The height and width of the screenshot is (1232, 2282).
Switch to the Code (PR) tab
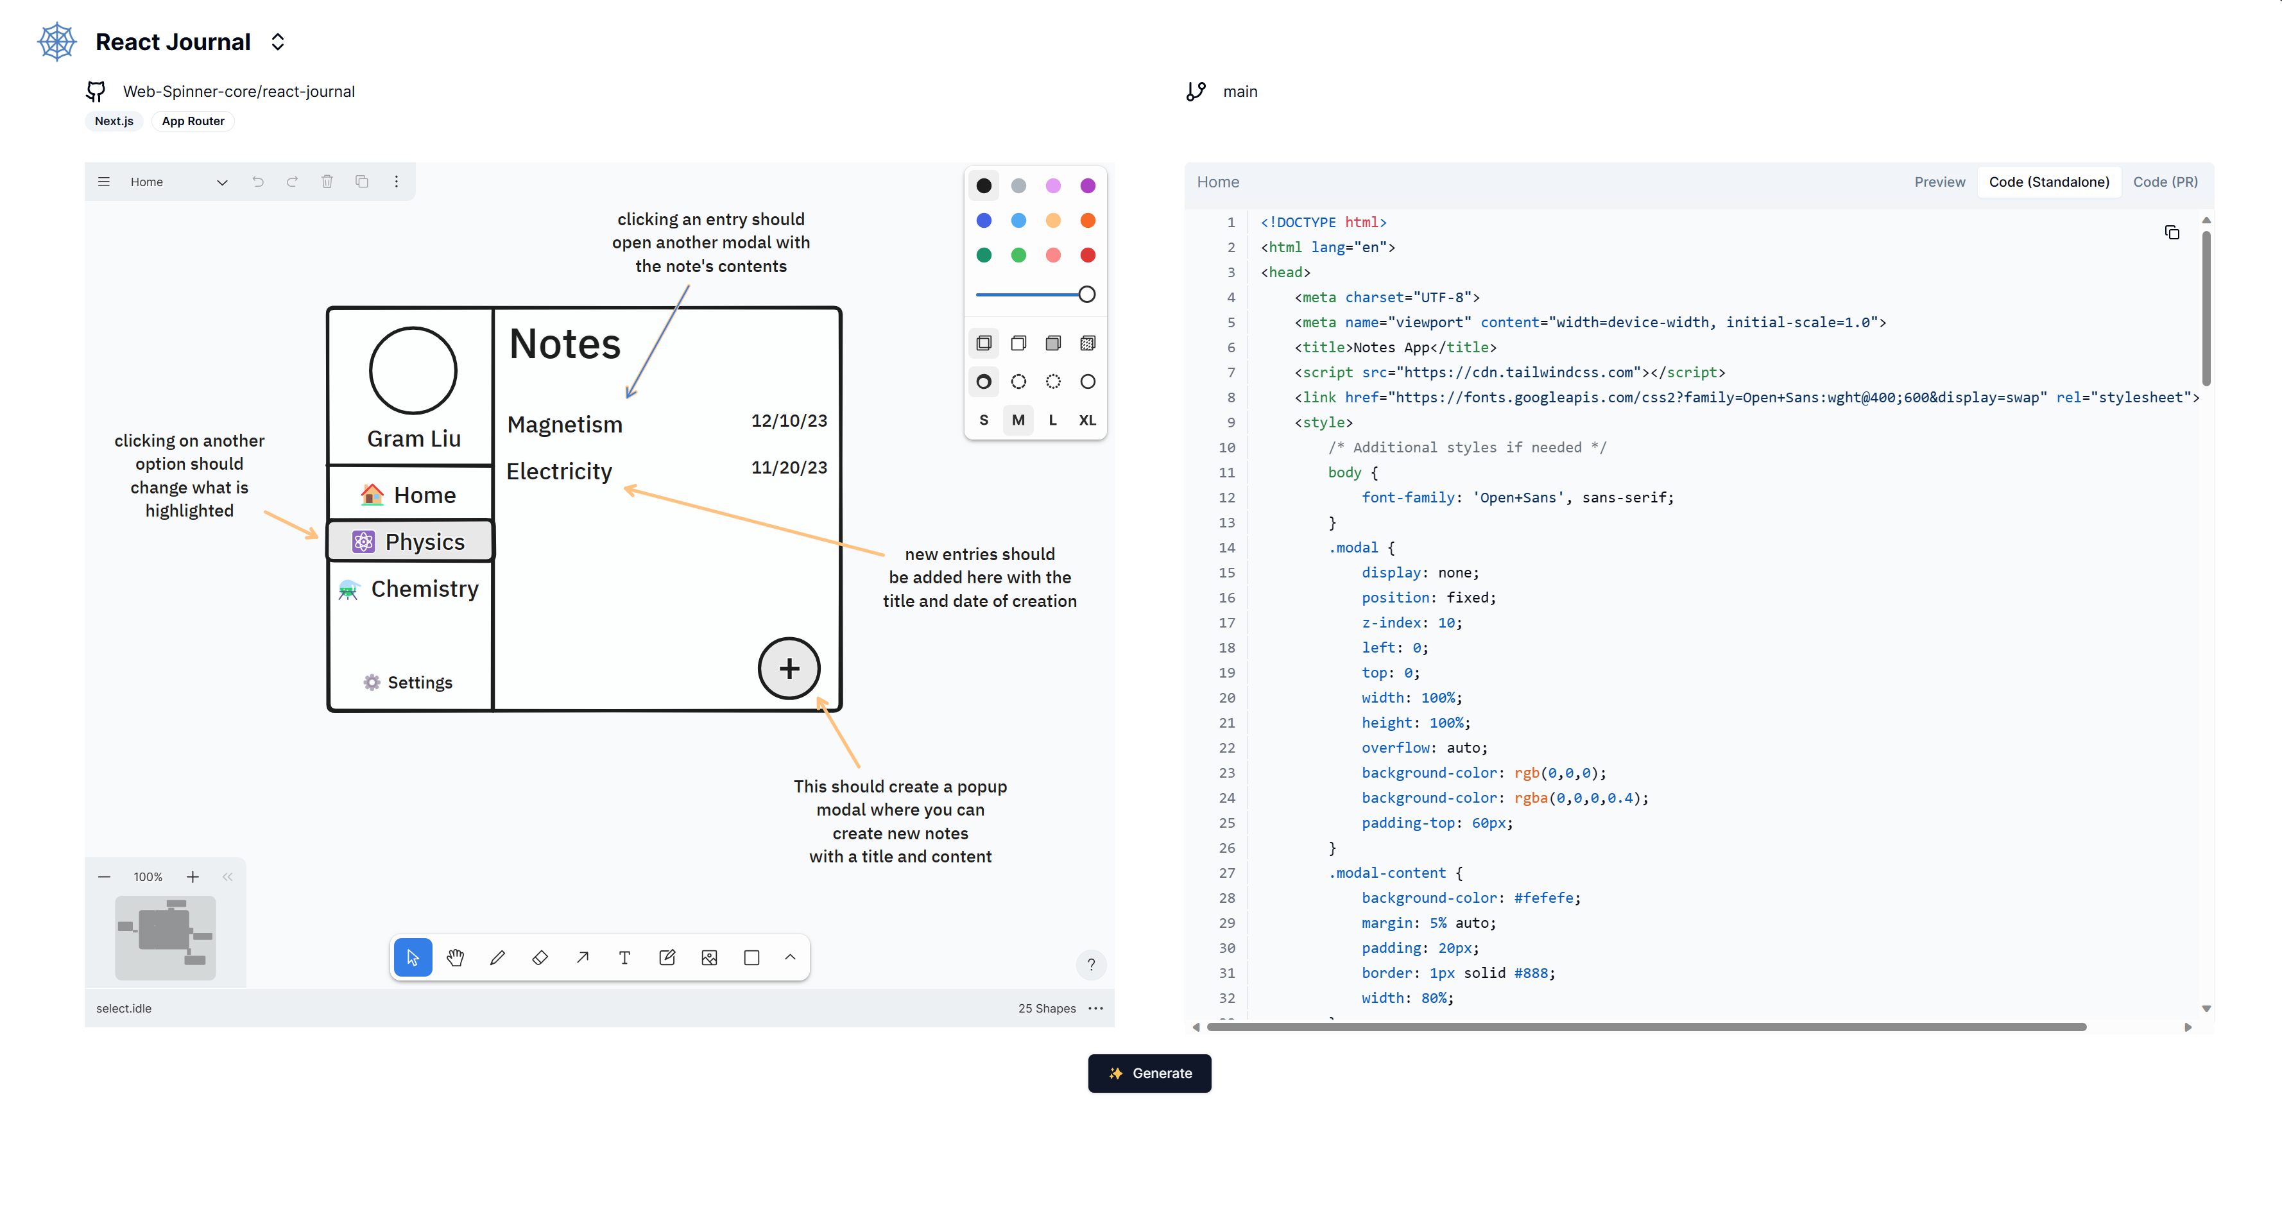click(2164, 182)
